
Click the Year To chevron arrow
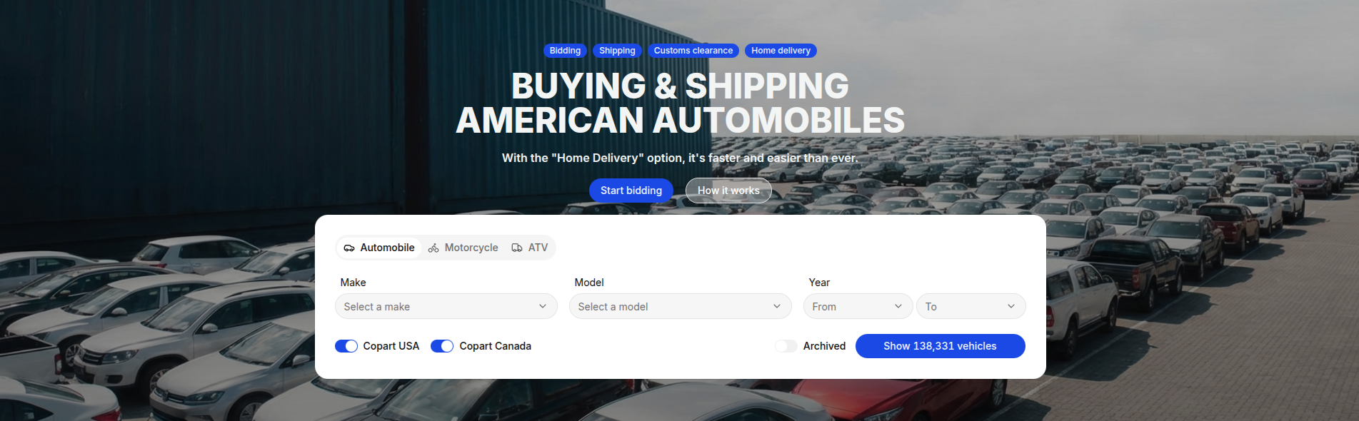pyautogui.click(x=1011, y=306)
